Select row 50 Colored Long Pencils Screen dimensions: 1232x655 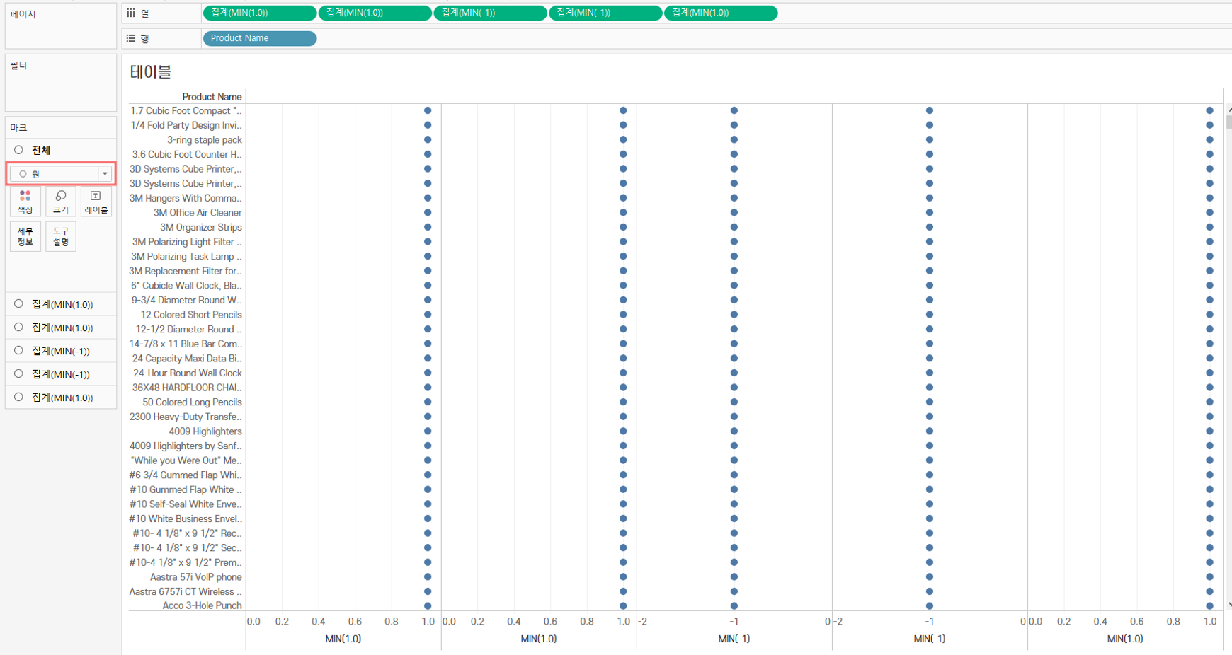192,402
